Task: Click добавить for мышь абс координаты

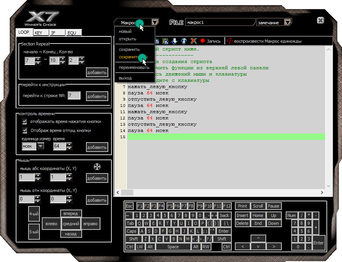Action: pos(97,178)
